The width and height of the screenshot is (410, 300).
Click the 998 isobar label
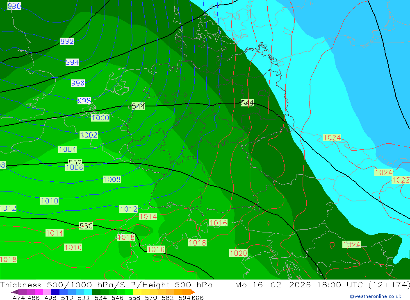point(84,101)
